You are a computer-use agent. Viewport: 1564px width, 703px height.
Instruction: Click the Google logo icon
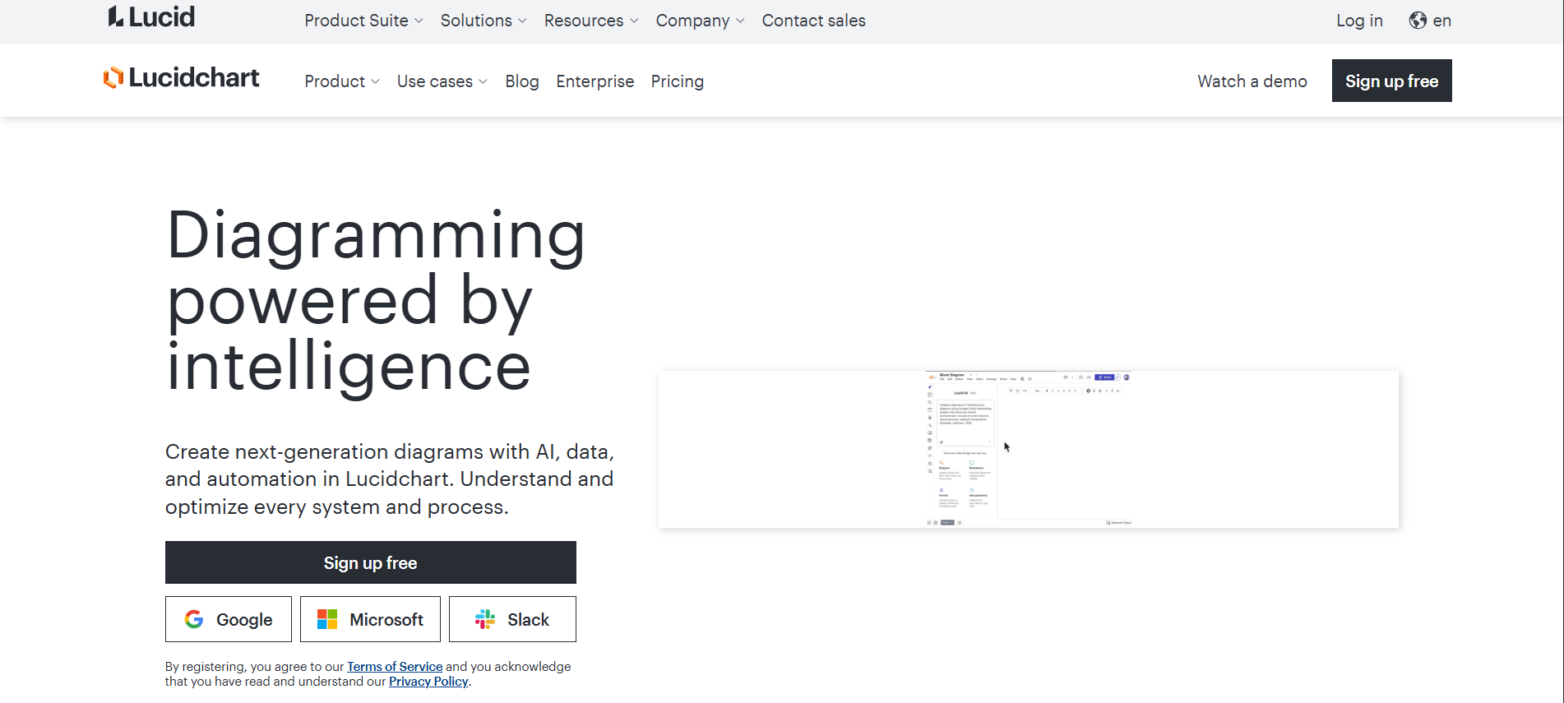(194, 619)
